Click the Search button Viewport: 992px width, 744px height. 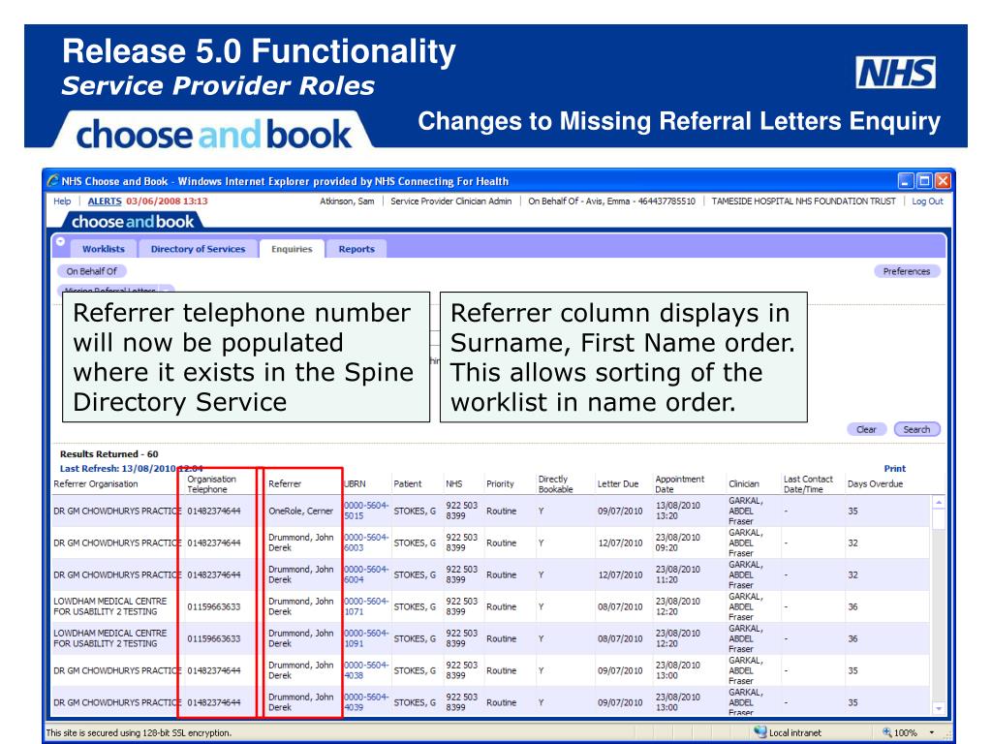tap(916, 429)
